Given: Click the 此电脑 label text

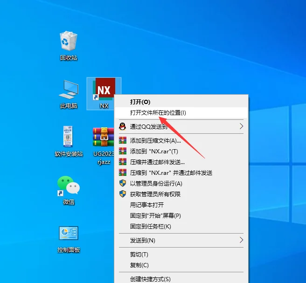Looking at the screenshot, I should click(x=69, y=106).
